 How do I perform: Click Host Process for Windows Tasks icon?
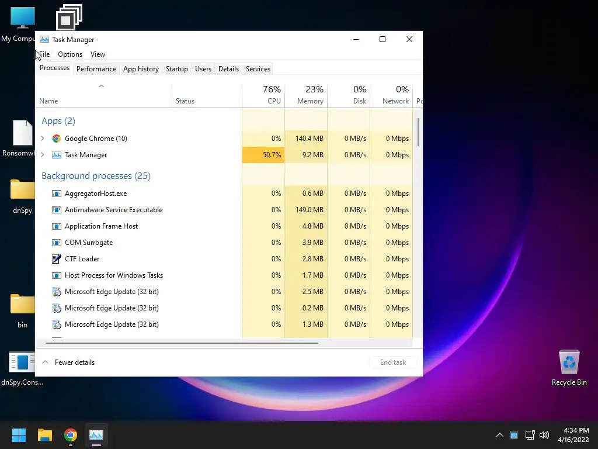[x=57, y=275]
